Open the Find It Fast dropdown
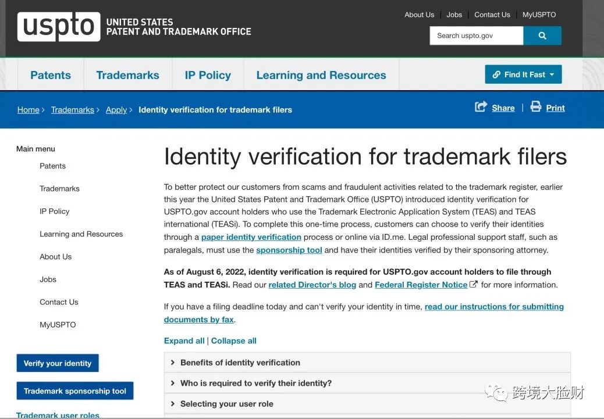The image size is (604, 419). 523,74
